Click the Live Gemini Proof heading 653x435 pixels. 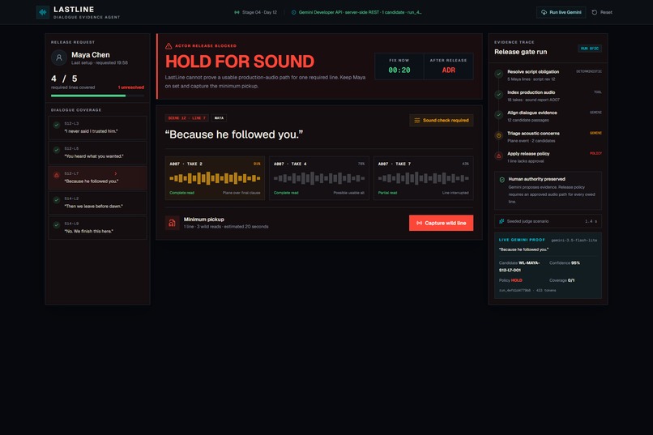coord(522,240)
